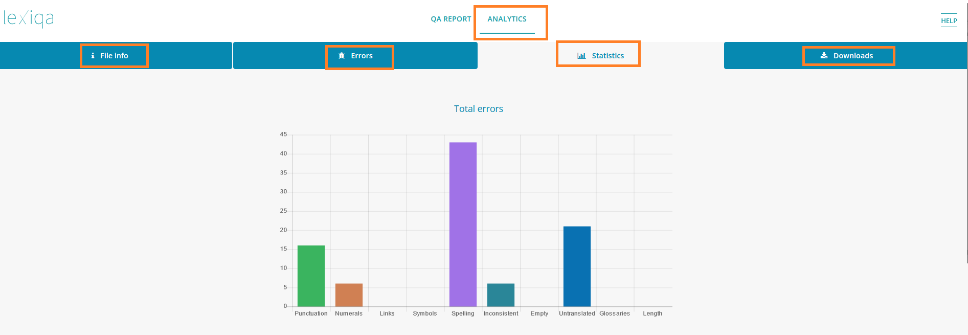The width and height of the screenshot is (968, 335).
Task: Select the Downloads tab label
Action: pos(853,56)
